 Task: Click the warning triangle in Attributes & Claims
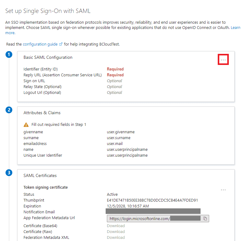26,125
